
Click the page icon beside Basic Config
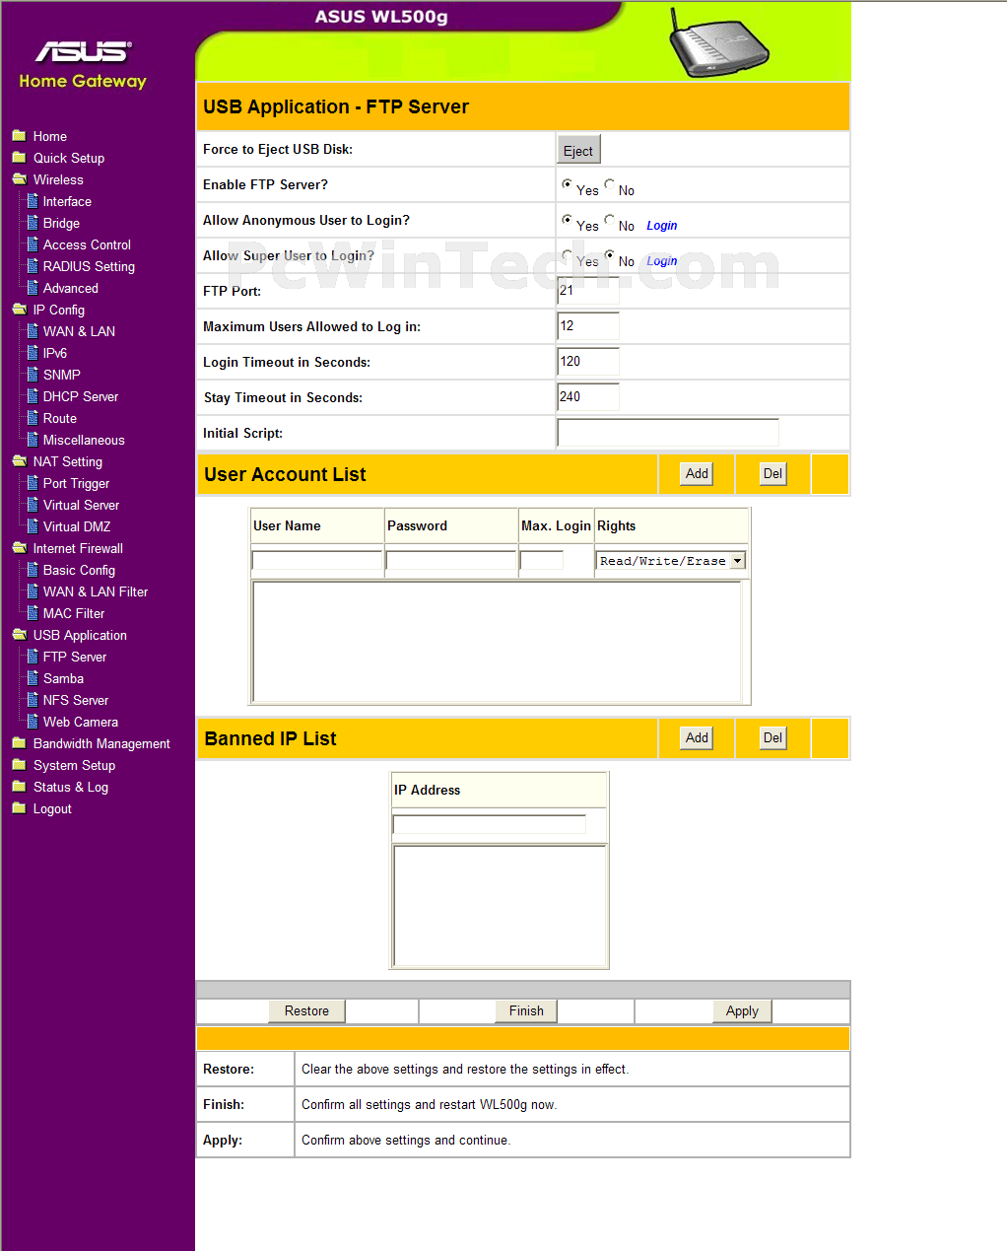click(x=33, y=570)
